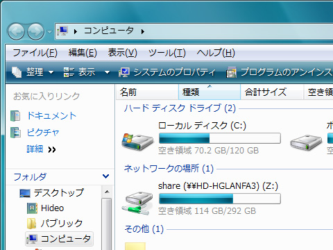Select the ローカル ディスク (C:) drive icon

[137, 142]
